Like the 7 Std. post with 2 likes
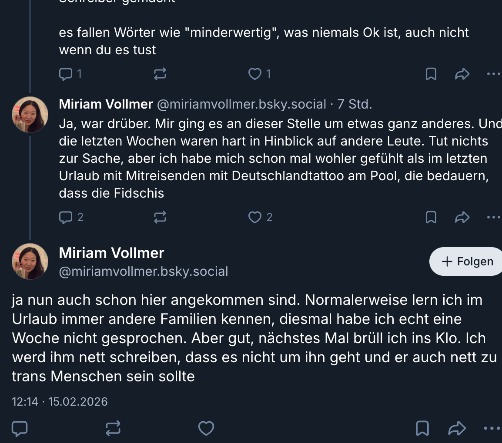The height and width of the screenshot is (443, 502). tap(254, 217)
